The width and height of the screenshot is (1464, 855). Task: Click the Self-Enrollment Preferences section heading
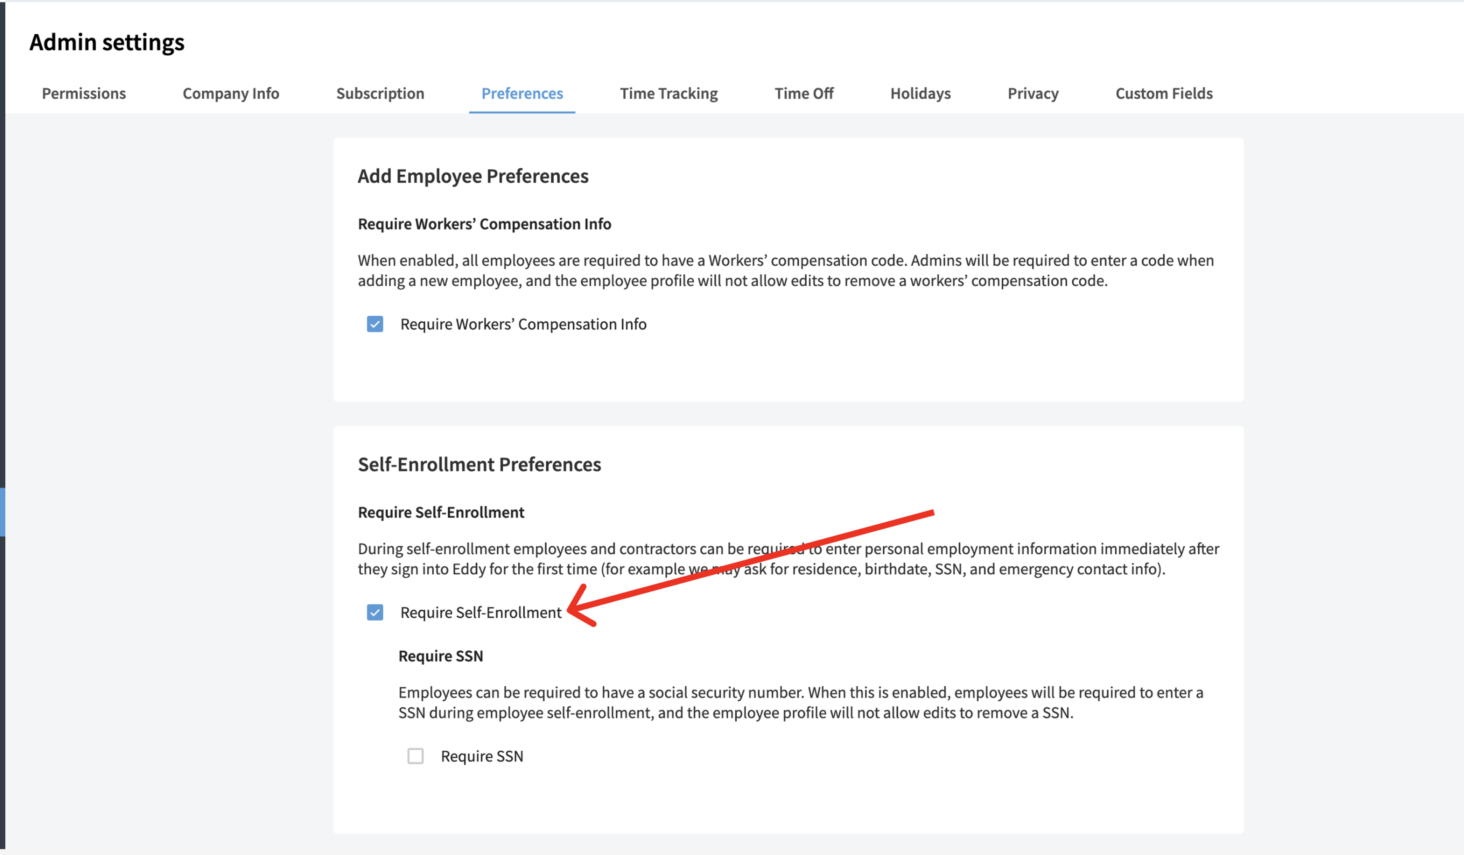click(479, 464)
